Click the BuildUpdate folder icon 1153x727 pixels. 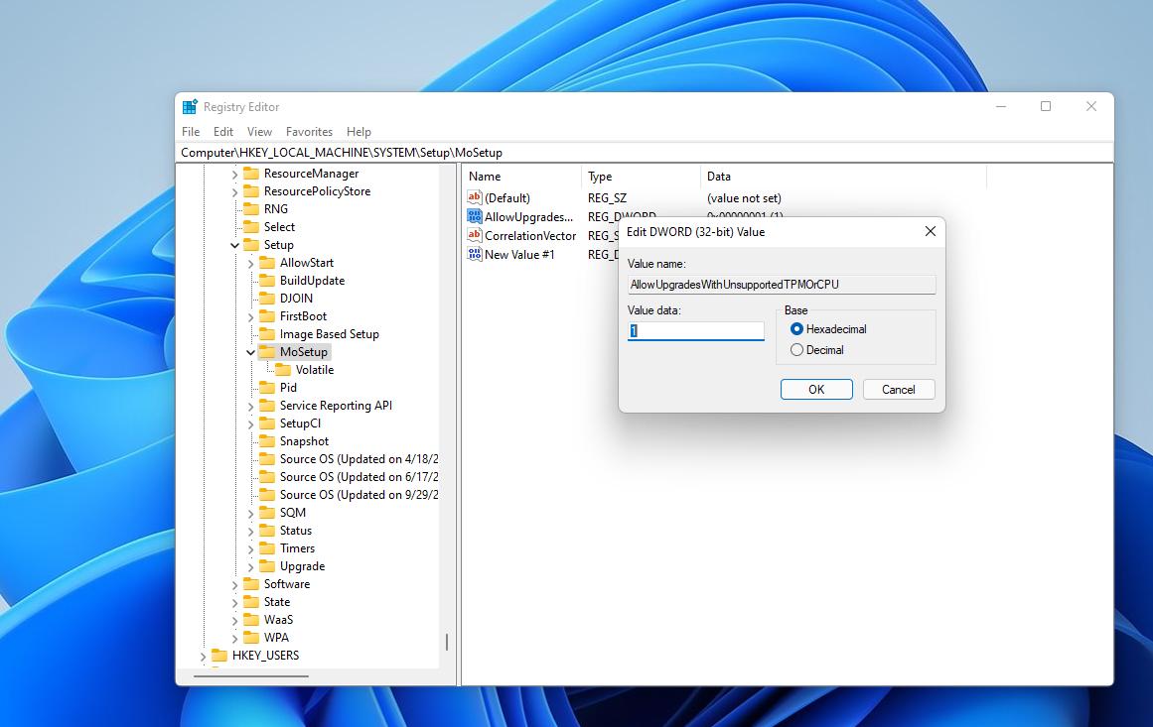point(267,281)
